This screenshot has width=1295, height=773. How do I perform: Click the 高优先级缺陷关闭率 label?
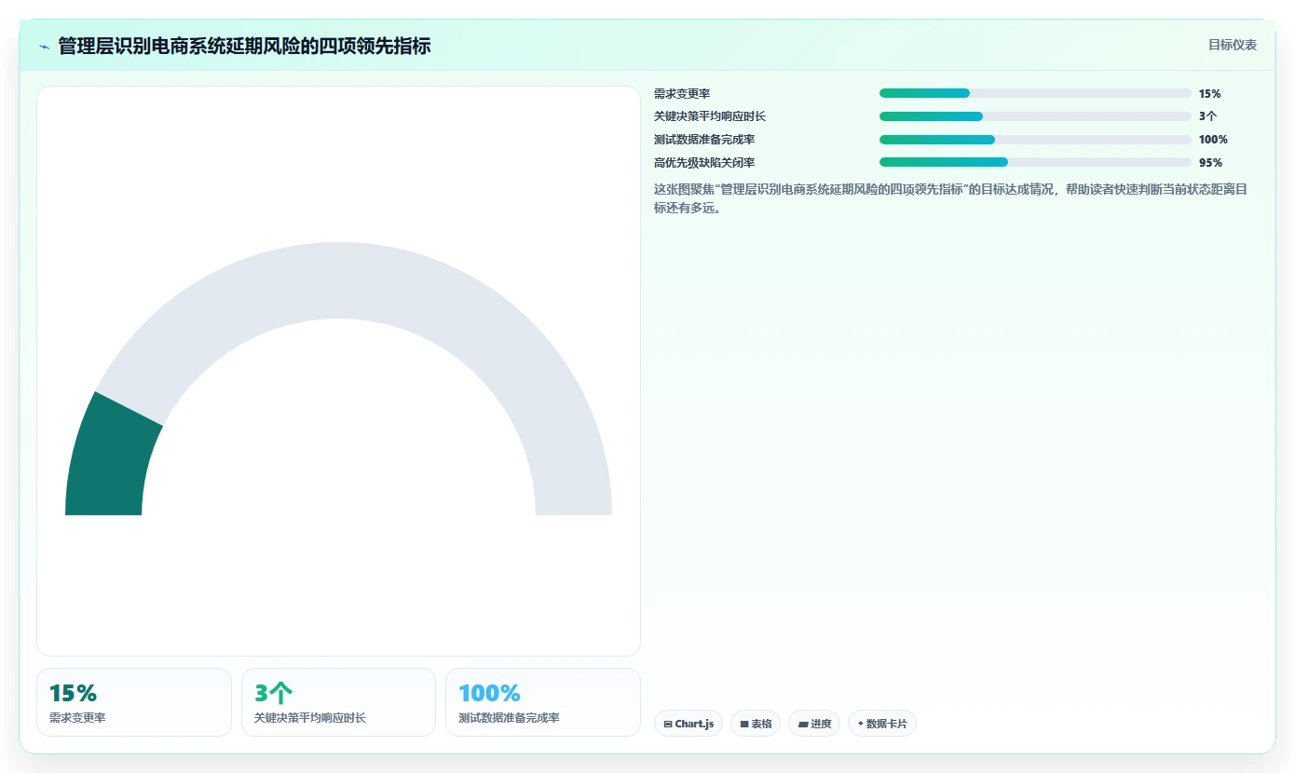tap(704, 162)
